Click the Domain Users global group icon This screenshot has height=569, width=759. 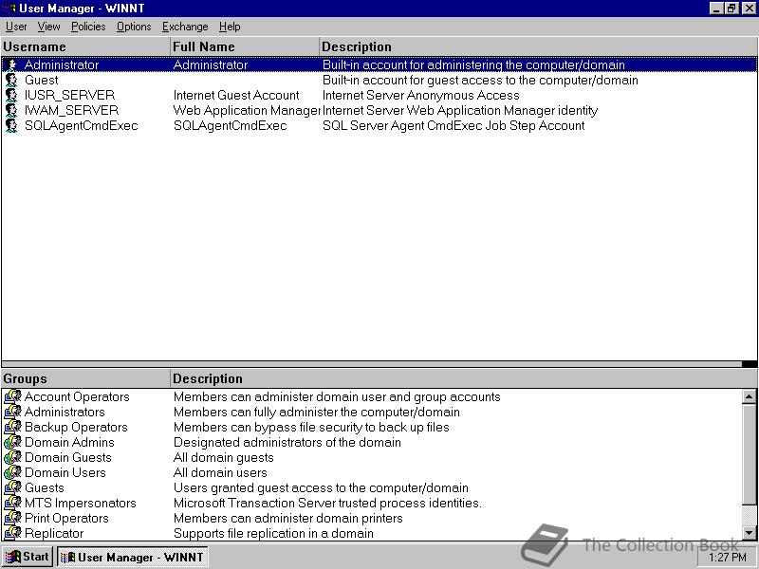click(x=12, y=472)
